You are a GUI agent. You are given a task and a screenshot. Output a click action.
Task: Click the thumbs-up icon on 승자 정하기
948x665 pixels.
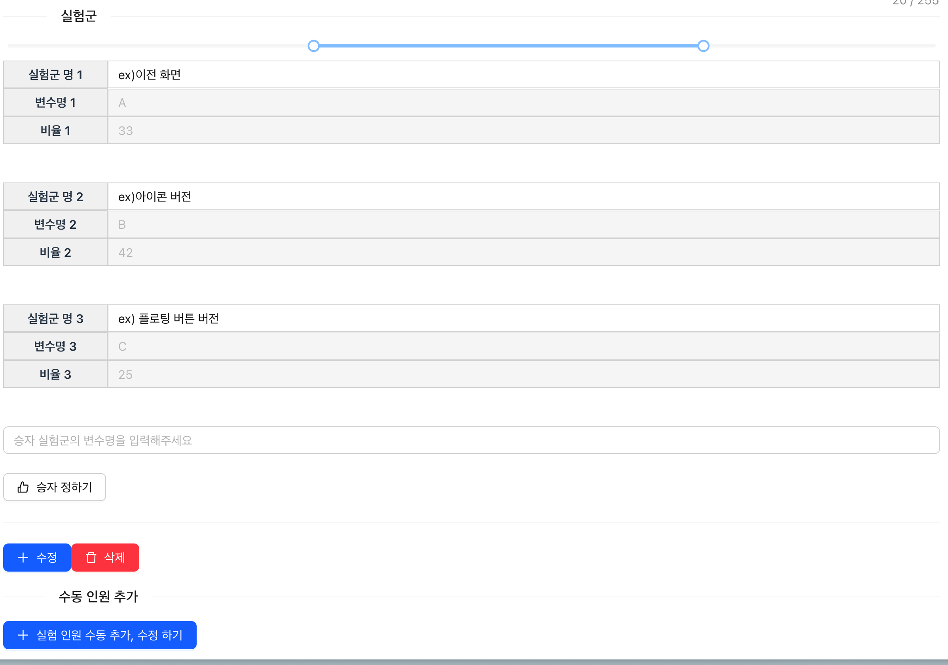tap(23, 487)
